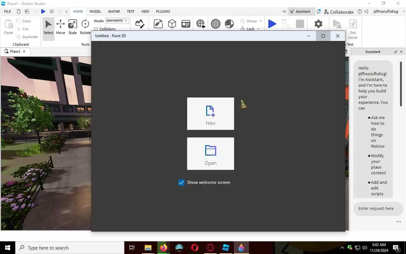Open Task View on the taskbar

click(132, 248)
